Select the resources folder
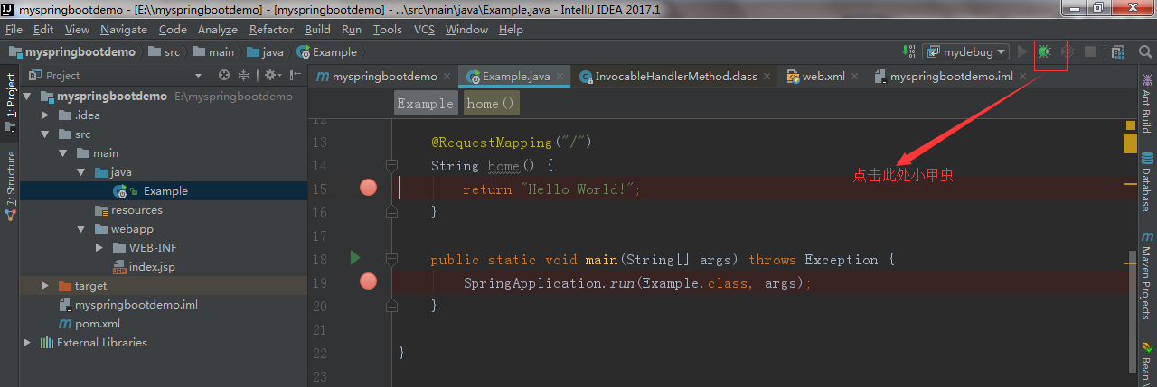The image size is (1157, 387). point(136,210)
